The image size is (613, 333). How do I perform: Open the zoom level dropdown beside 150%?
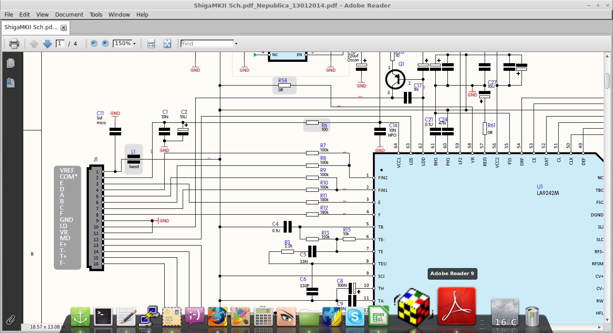pos(134,43)
